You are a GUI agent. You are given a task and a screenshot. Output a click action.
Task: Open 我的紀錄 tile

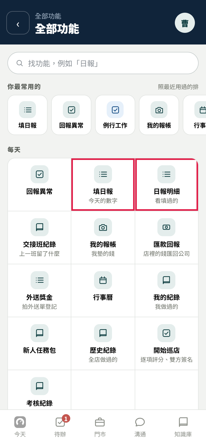[167, 290]
